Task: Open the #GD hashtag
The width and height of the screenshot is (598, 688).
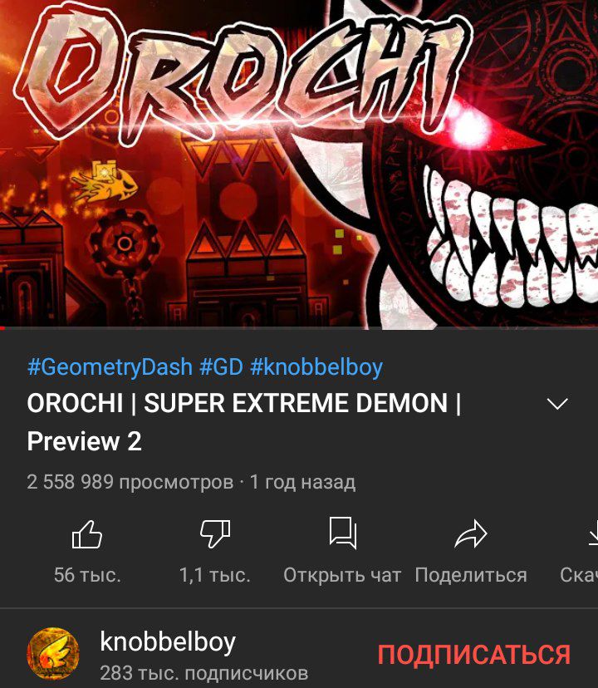Action: [x=221, y=366]
